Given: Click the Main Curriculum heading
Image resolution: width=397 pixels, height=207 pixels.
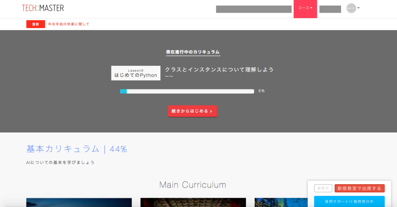Looking at the screenshot, I should [193, 185].
